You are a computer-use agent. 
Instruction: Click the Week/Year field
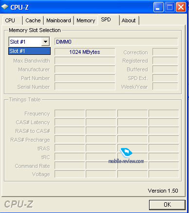165,86
